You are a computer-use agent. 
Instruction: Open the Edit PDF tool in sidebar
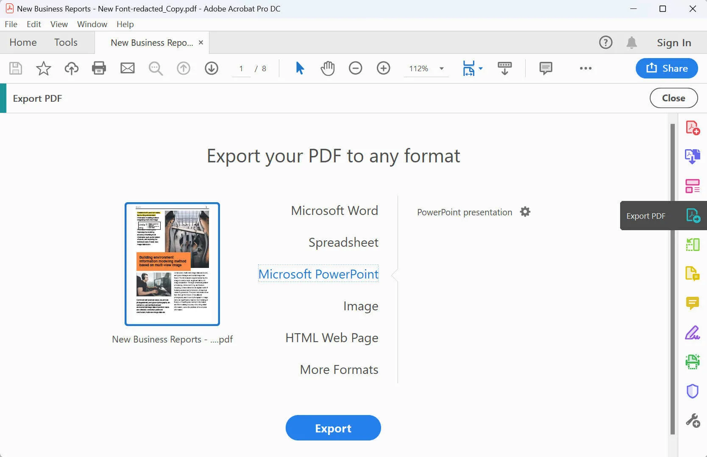pyautogui.click(x=692, y=185)
